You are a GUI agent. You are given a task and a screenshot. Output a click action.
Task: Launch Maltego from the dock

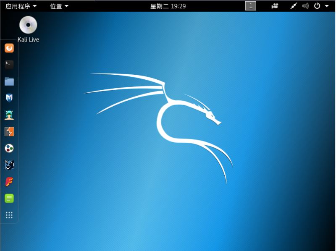(x=9, y=148)
